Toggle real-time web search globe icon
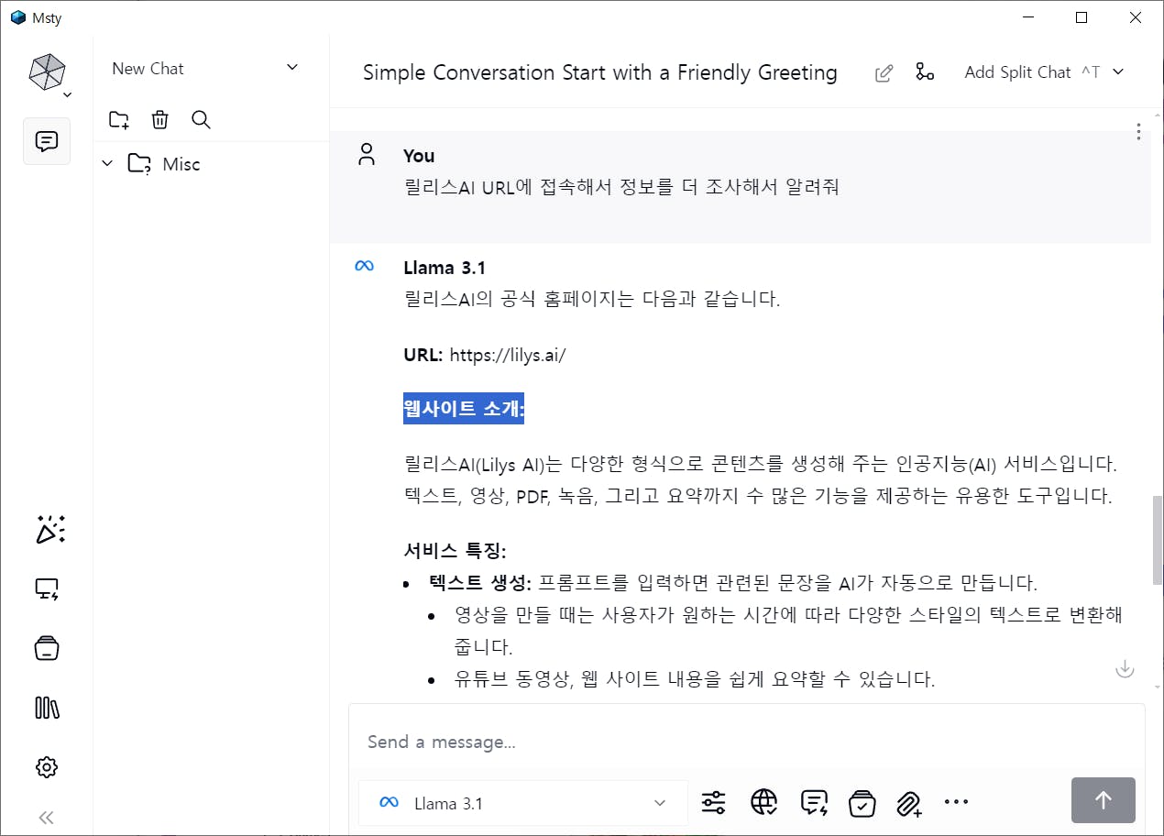The height and width of the screenshot is (836, 1164). coord(763,803)
